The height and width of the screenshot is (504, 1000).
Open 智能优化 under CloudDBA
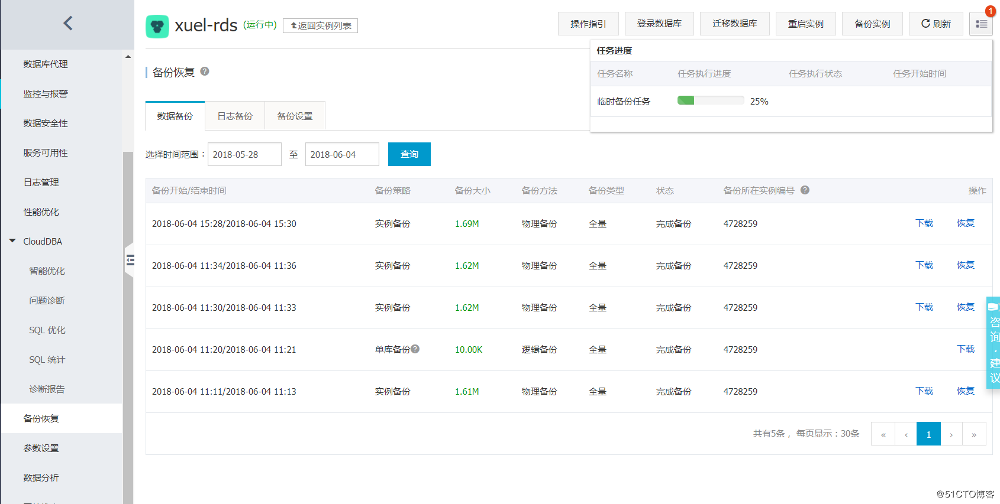click(x=47, y=271)
